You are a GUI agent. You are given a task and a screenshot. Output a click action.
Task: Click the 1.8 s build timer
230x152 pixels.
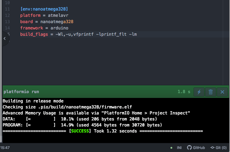tap(184, 92)
